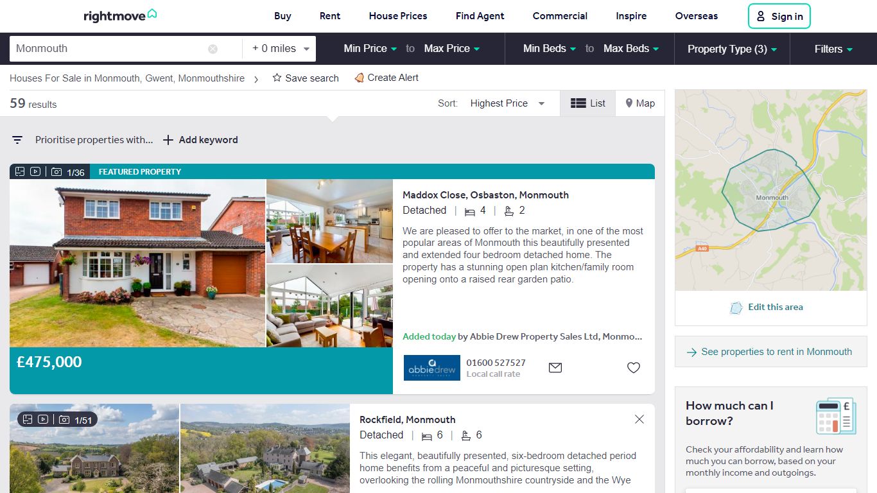This screenshot has width=877, height=493.
Task: Open photo camera icon on Rockfield listing
Action: tap(64, 420)
